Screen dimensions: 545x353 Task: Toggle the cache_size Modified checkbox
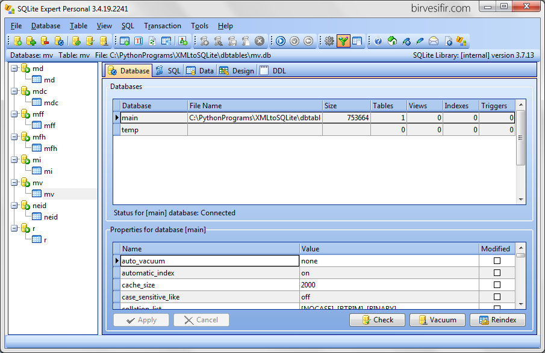tap(496, 284)
